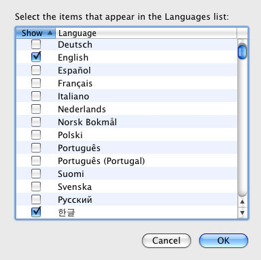Sort by the Show column header
Viewport: 261px width, 260px height.
coord(36,33)
